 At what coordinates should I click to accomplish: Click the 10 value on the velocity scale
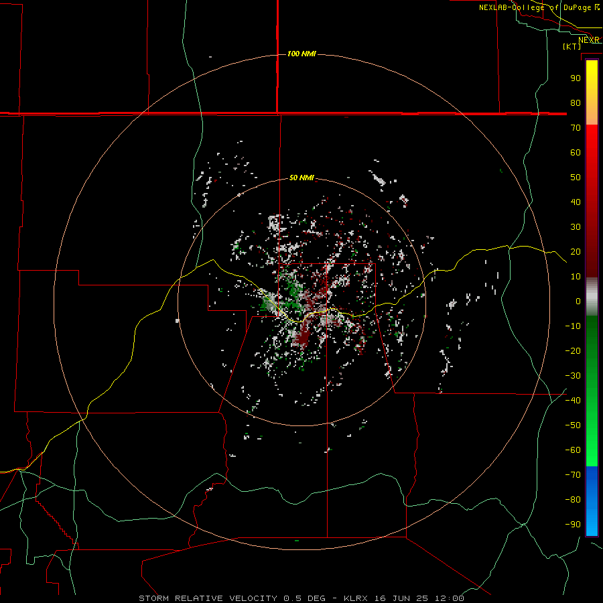coord(576,277)
